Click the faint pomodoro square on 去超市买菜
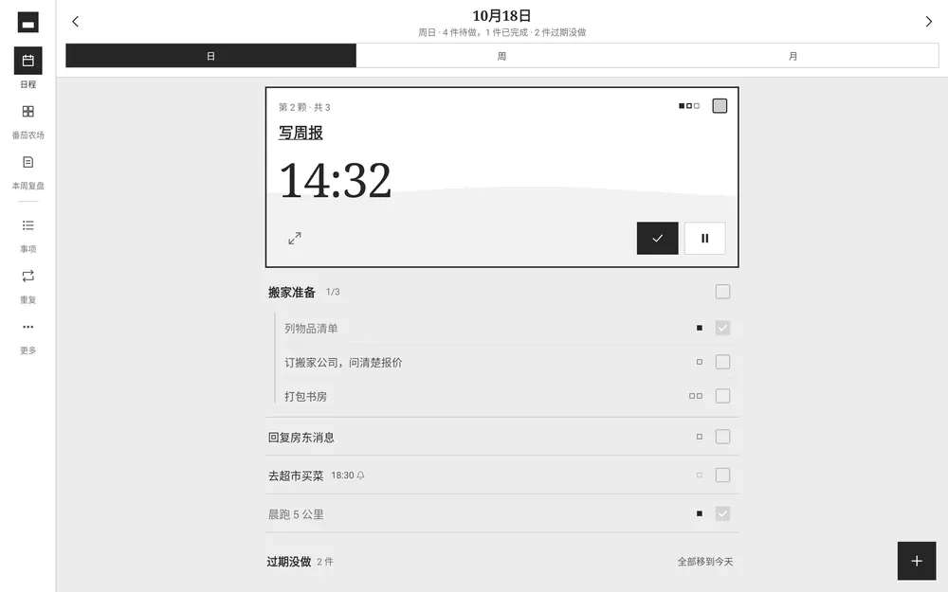948x592 pixels. 700,475
